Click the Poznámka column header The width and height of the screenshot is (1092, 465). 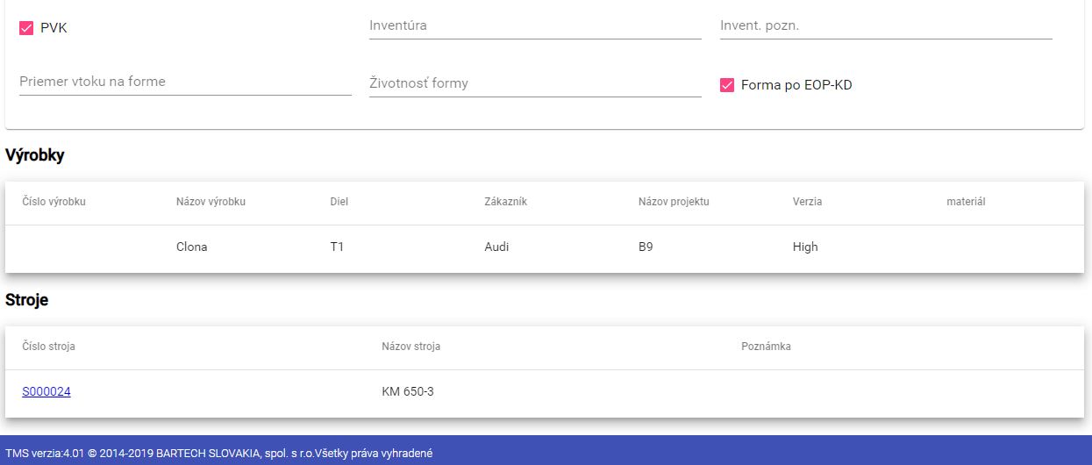pyautogui.click(x=766, y=347)
